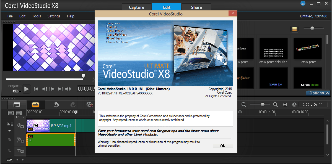Screen dimensions: 332x164
Task: Open the Tools menu
Action: 36,16
